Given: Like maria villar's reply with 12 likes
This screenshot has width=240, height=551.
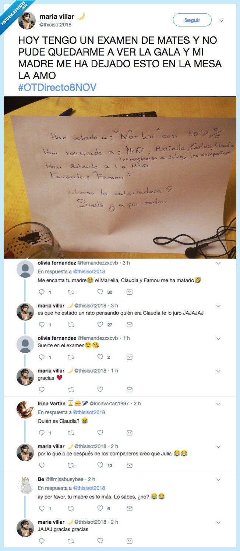Looking at the screenshot, I should click(x=100, y=465).
